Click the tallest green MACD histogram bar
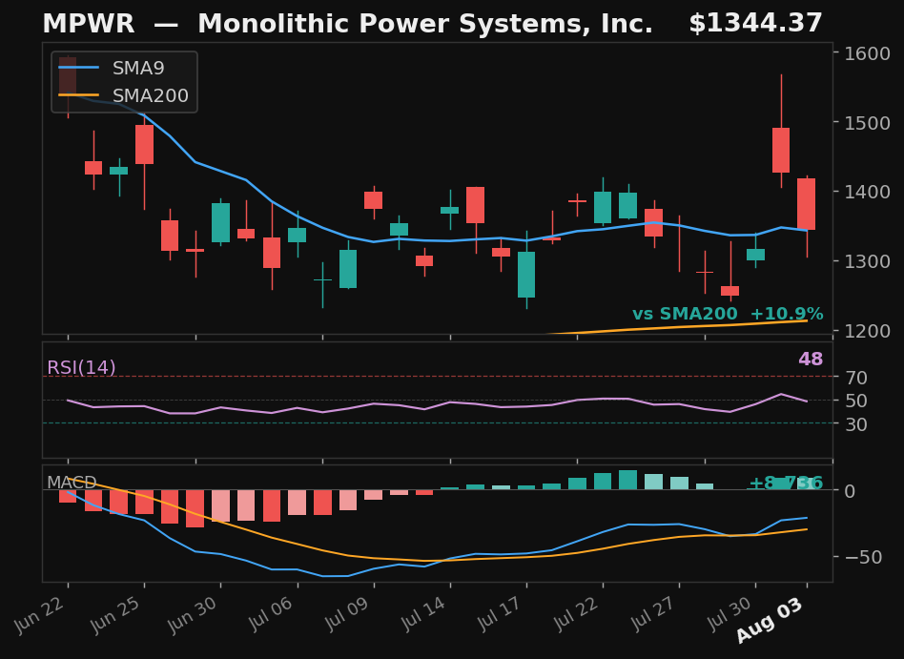This screenshot has width=904, height=659. pos(628,480)
